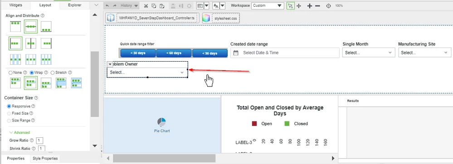Activate the pan/move canvas tool

(299, 5)
